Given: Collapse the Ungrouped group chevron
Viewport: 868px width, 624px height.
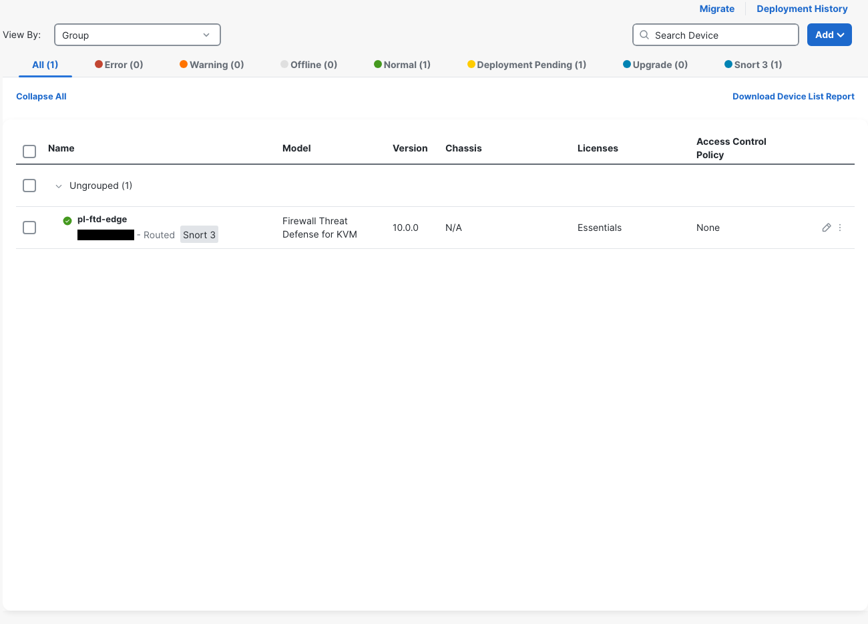Looking at the screenshot, I should [x=59, y=186].
